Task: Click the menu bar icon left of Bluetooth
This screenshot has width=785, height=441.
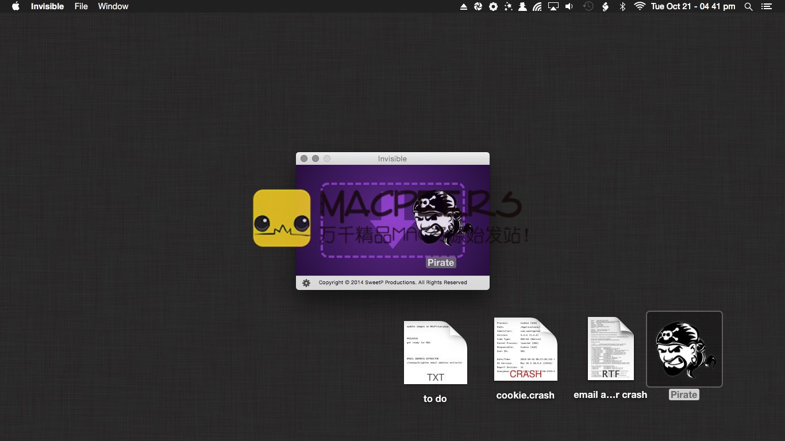Action: [605, 6]
